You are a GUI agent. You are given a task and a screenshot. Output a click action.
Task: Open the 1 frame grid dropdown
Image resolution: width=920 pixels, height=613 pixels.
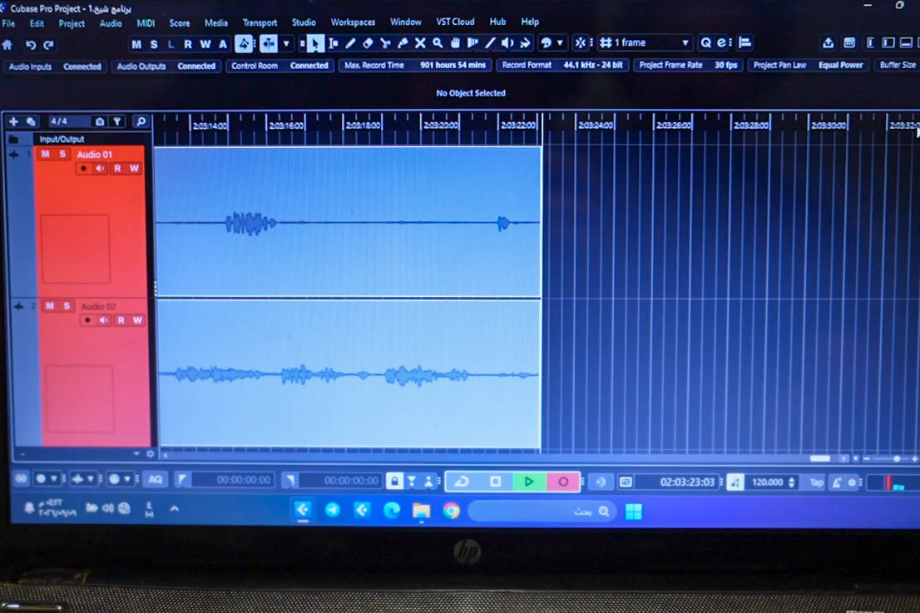coord(685,42)
